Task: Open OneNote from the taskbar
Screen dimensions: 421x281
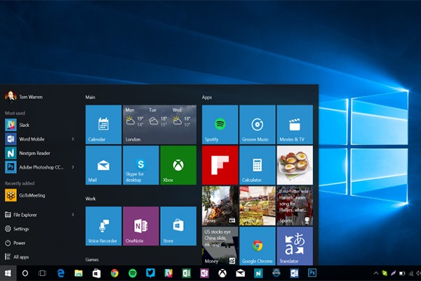Action: pyautogui.click(x=204, y=273)
